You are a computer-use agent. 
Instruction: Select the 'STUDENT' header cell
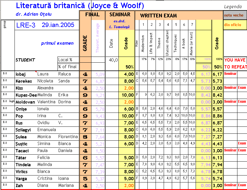click(x=25, y=60)
